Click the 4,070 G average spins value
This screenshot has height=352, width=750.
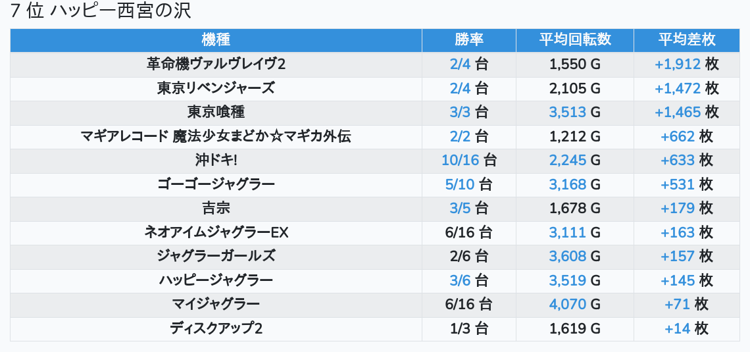coord(574,304)
